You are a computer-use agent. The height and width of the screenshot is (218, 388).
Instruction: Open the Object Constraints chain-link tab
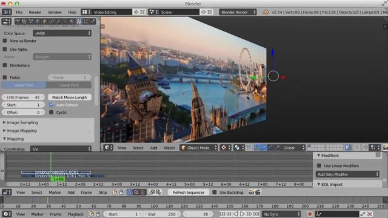pos(52,22)
